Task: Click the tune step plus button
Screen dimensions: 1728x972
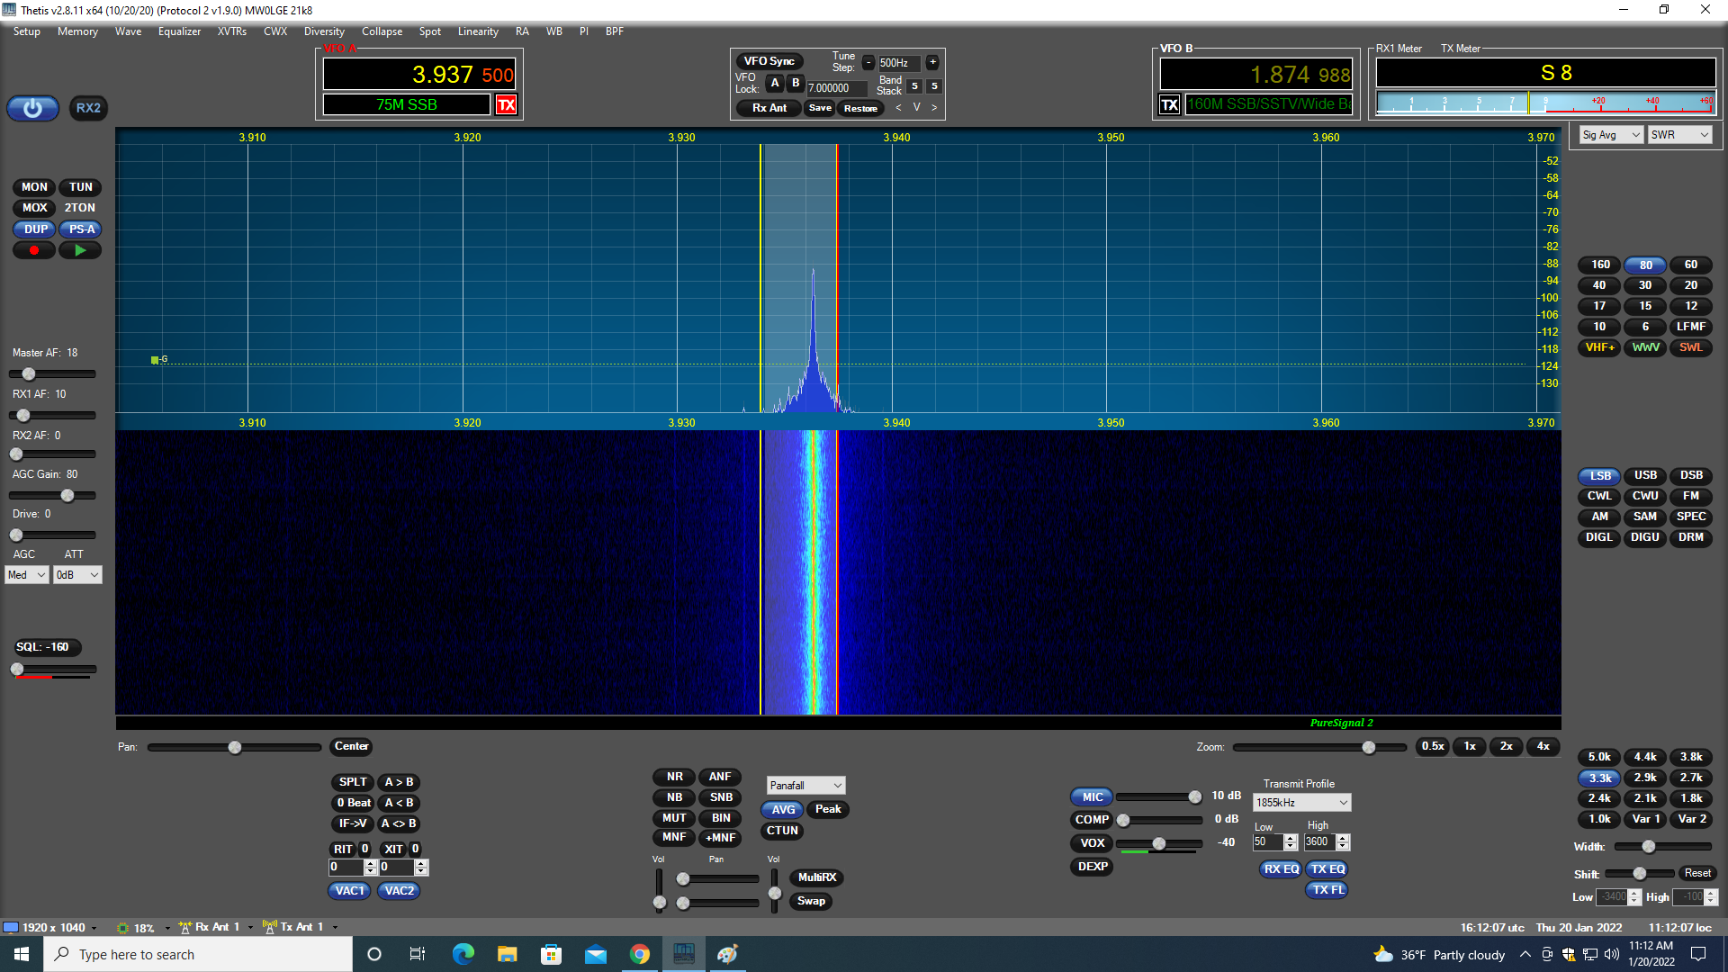Action: 932,62
